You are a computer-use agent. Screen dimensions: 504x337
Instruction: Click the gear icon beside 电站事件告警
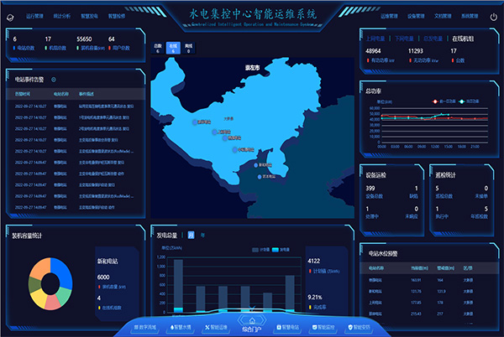[55, 79]
